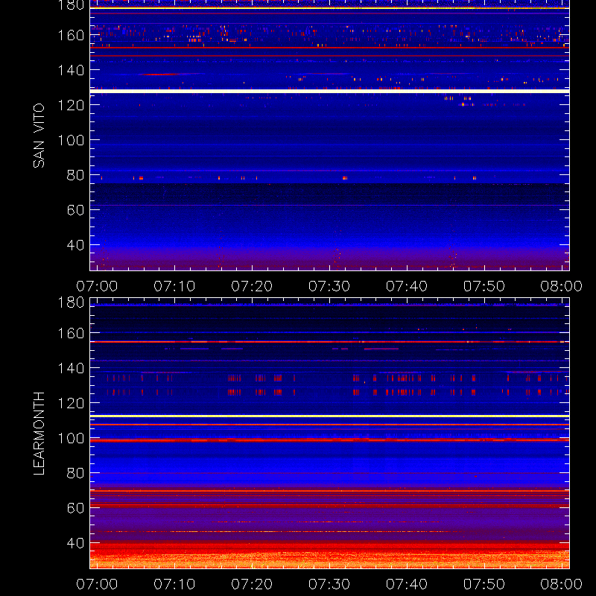Pick the 60 tick label on the Learmonth axis
This screenshot has width=596, height=596.
(75, 508)
